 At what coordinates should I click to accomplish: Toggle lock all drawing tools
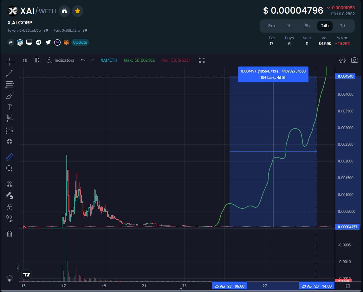click(x=10, y=207)
